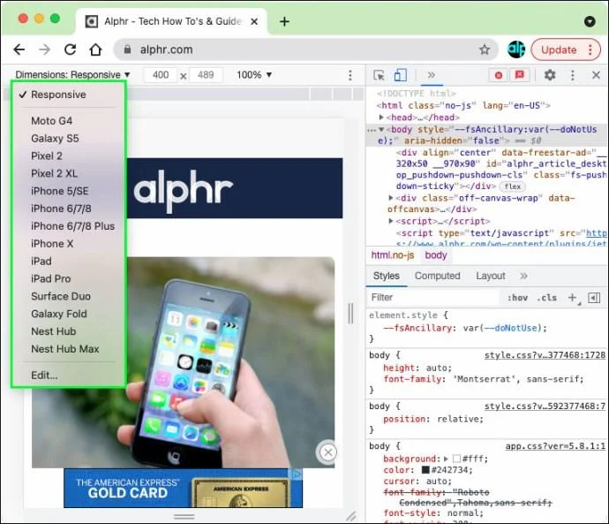Open the Alphr extension icon in toolbar
Screen dimensions: 609x524
tap(516, 49)
